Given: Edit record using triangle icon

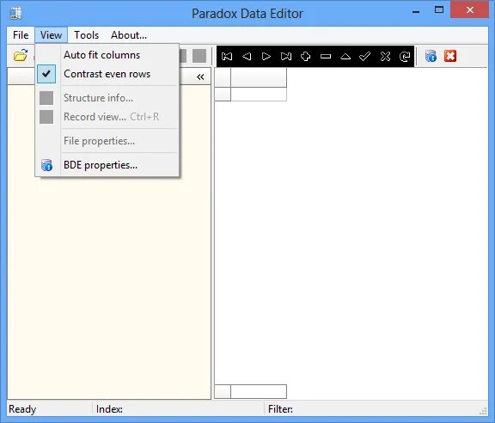Looking at the screenshot, I should tap(345, 57).
